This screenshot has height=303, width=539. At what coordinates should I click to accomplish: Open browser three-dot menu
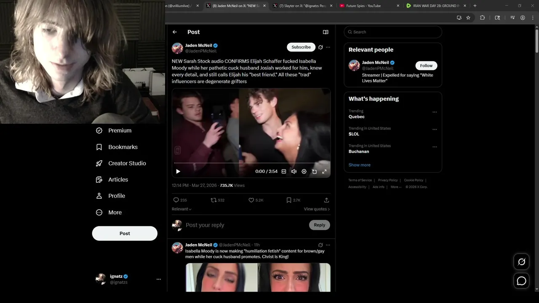[532, 18]
